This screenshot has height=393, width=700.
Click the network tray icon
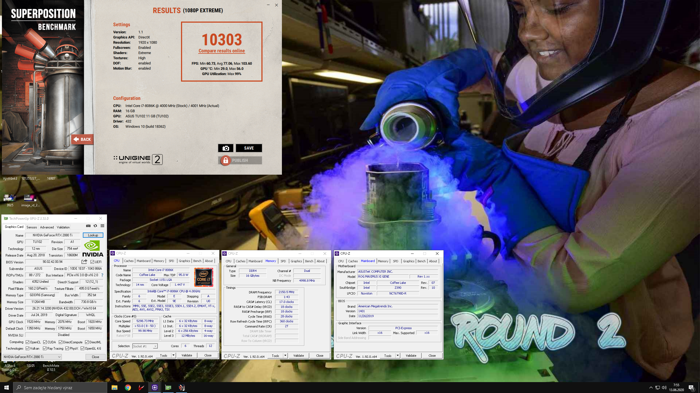coord(658,388)
